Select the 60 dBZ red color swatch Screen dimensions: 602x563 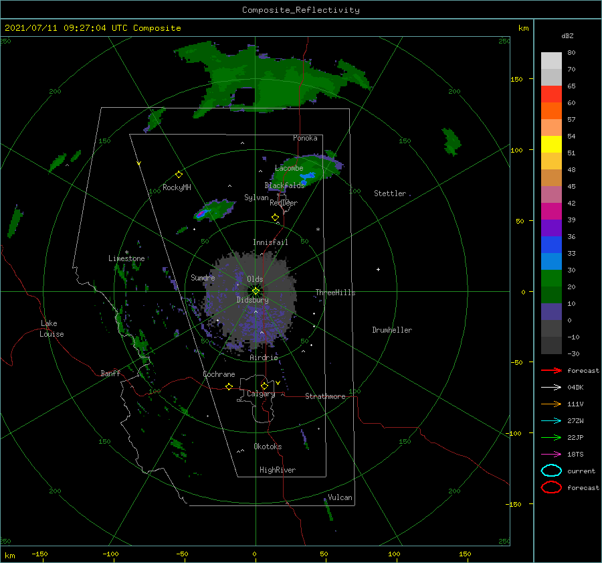(551, 94)
